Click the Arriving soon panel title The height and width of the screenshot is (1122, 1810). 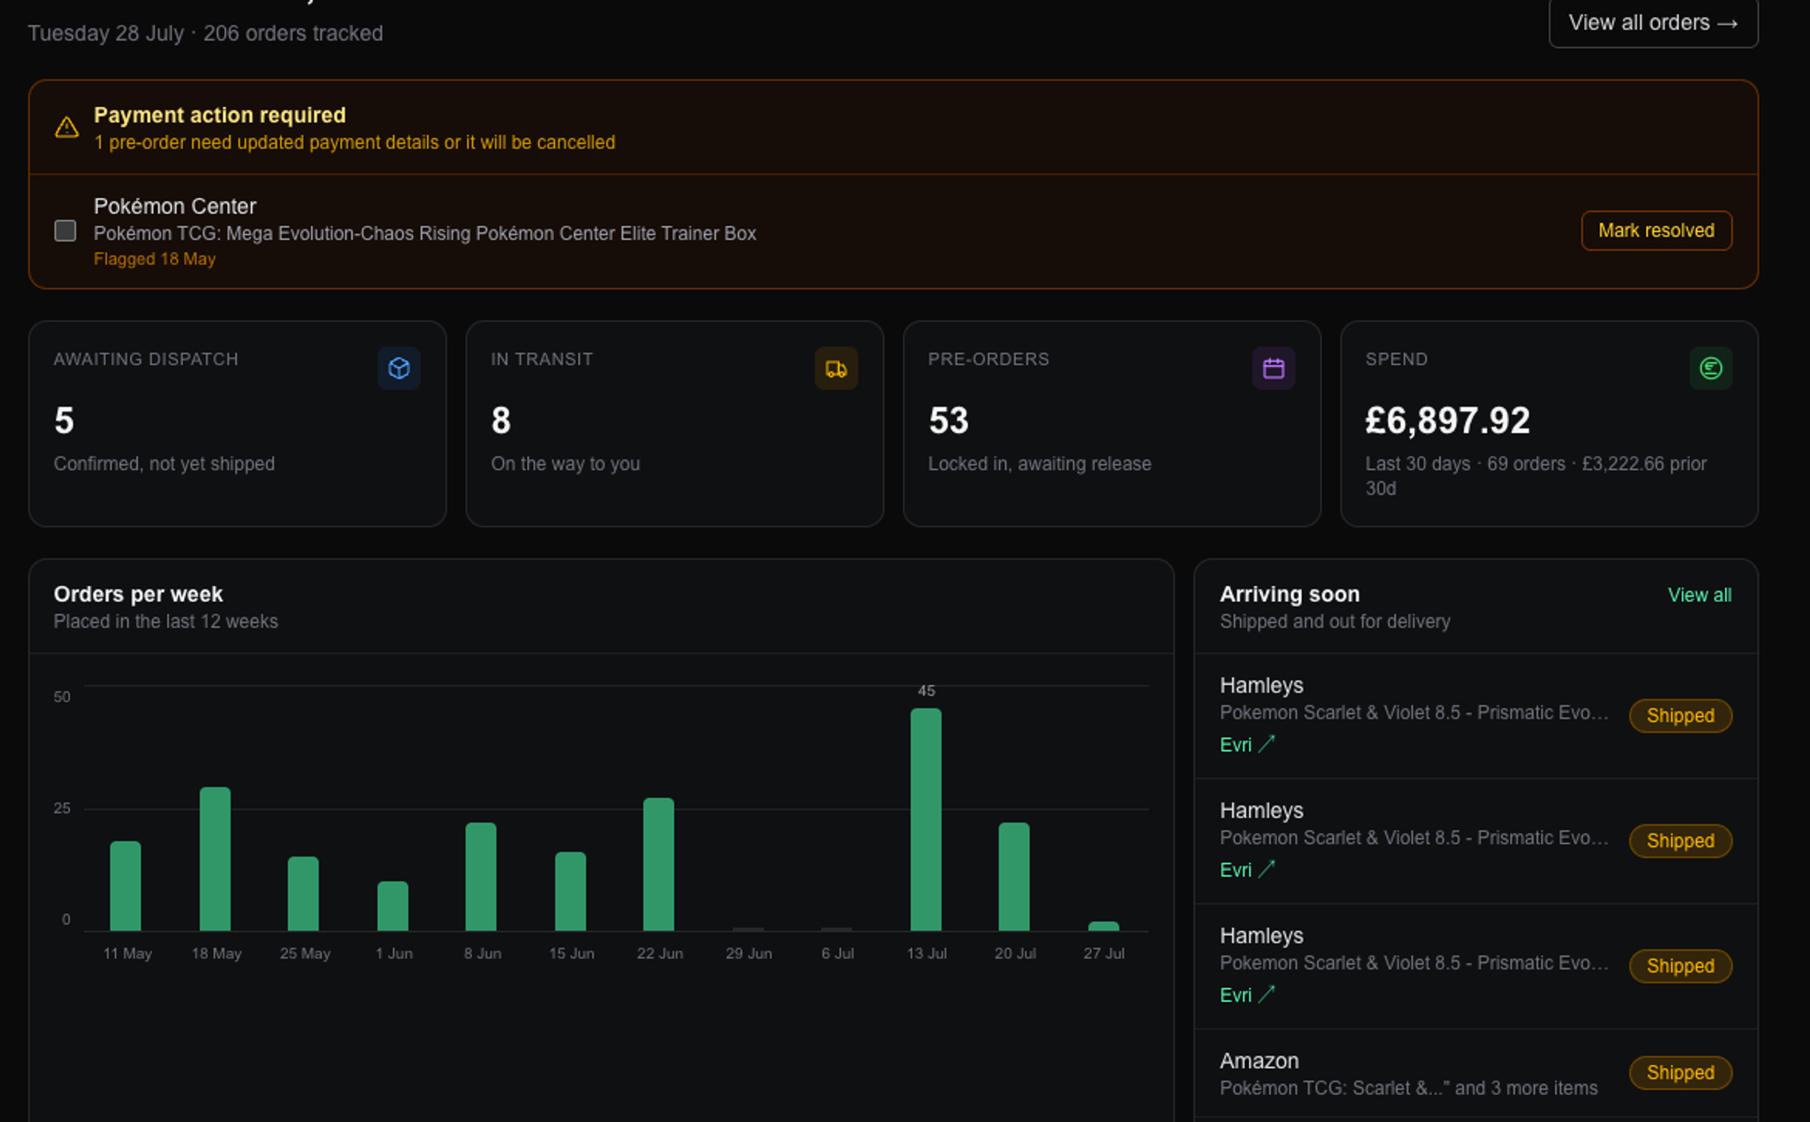(1290, 595)
